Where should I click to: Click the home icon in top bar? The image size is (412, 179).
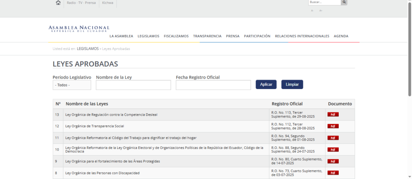[x=58, y=3]
